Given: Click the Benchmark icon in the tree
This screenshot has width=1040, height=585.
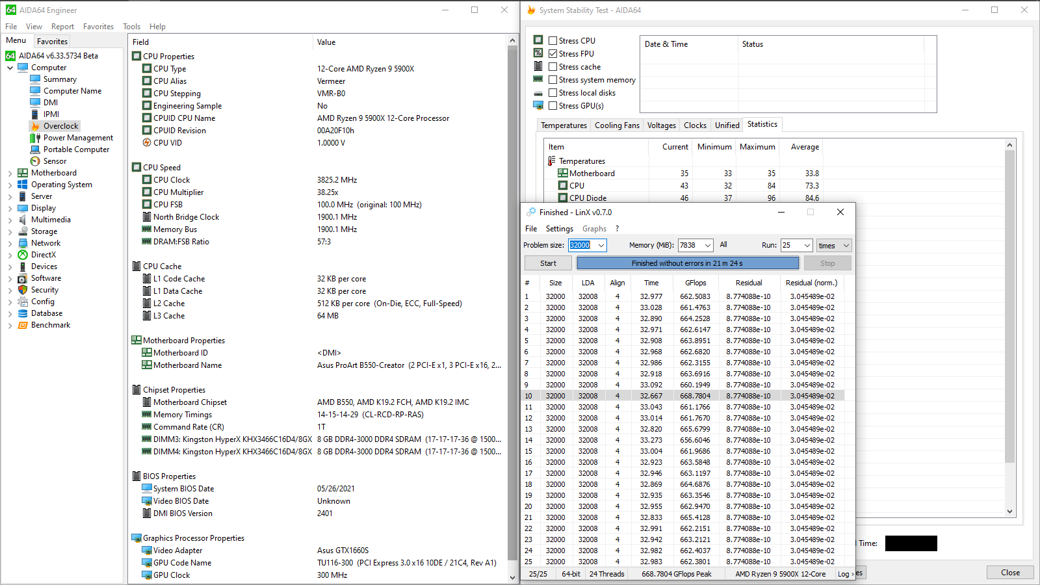Looking at the screenshot, I should 23,325.
